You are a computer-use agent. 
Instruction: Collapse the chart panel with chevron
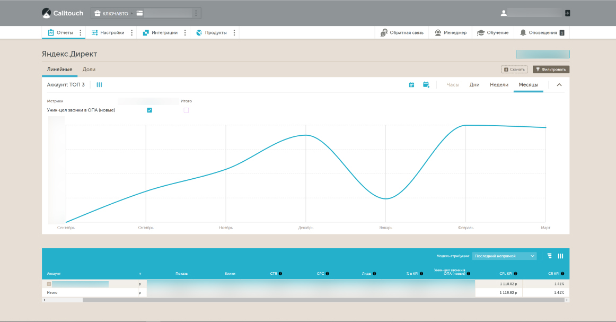coord(559,84)
